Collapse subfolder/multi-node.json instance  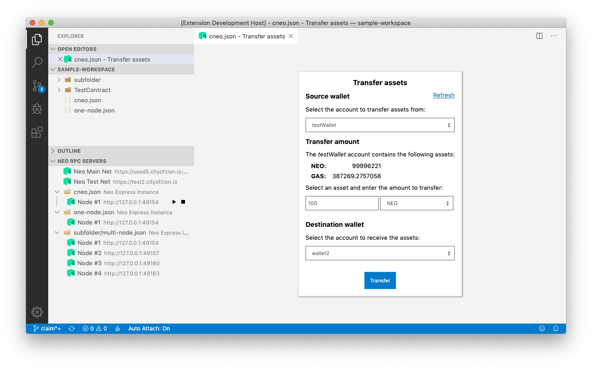(57, 233)
